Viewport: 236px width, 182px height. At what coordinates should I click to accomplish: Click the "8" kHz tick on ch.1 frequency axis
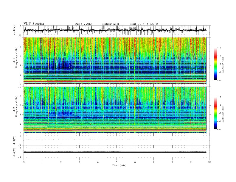click(21, 47)
